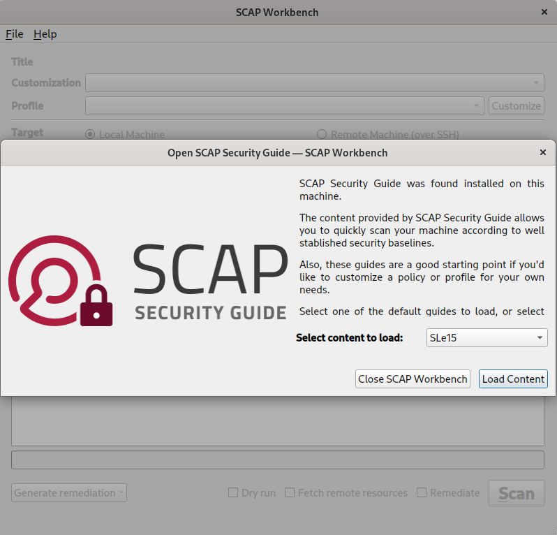The image size is (557, 535).
Task: Expand the Customization combo box
Action: click(x=314, y=83)
